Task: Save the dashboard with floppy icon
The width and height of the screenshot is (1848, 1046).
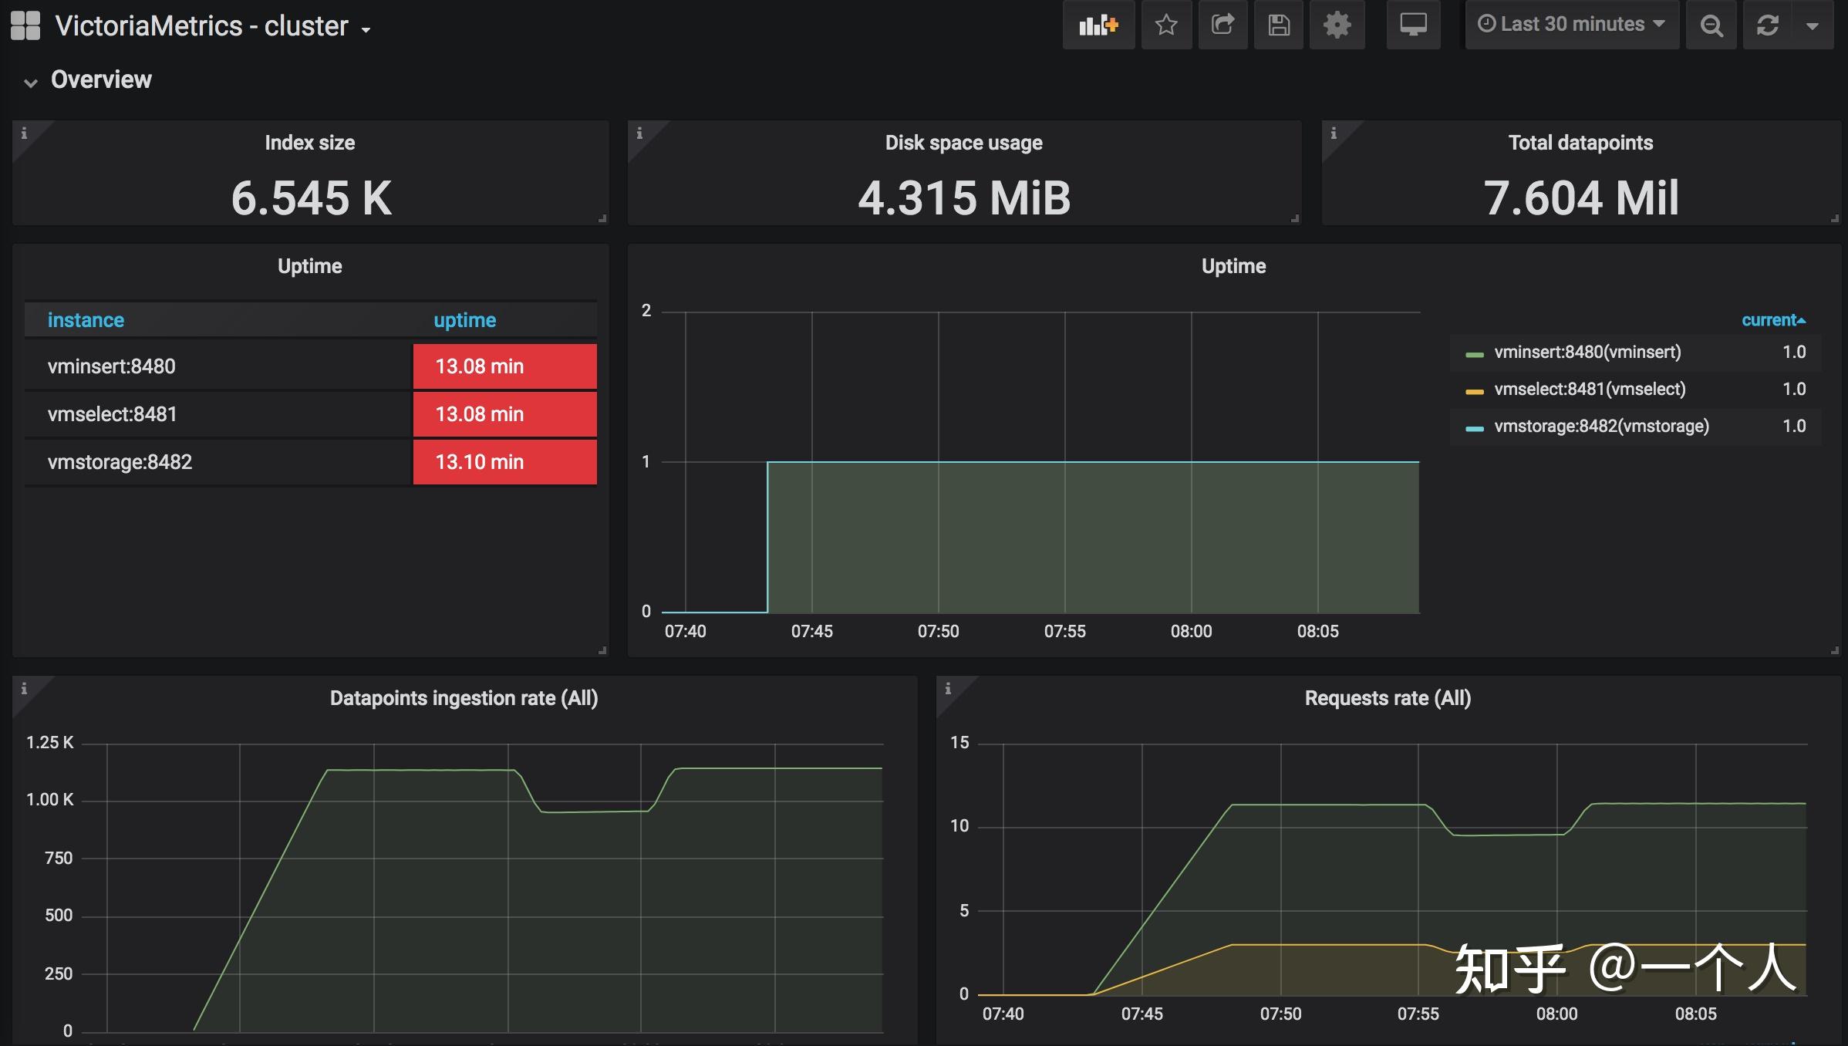Action: [1279, 25]
